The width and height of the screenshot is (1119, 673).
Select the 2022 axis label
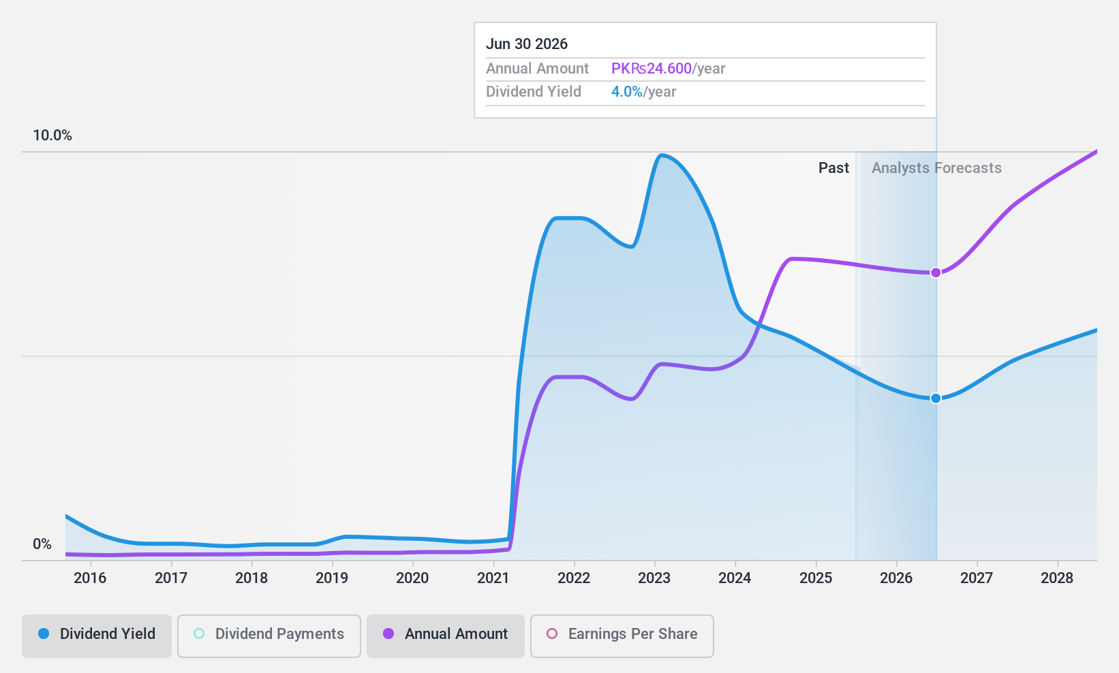click(574, 578)
